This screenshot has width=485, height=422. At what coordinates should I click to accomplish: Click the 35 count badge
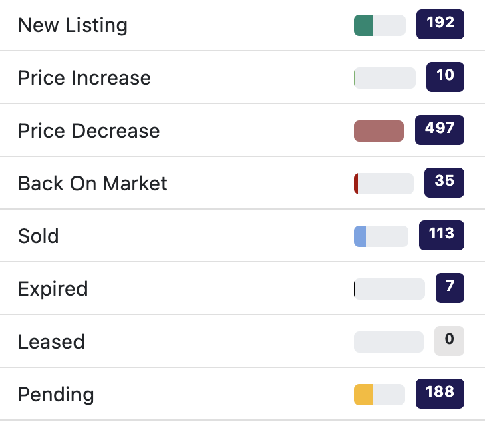pos(444,183)
